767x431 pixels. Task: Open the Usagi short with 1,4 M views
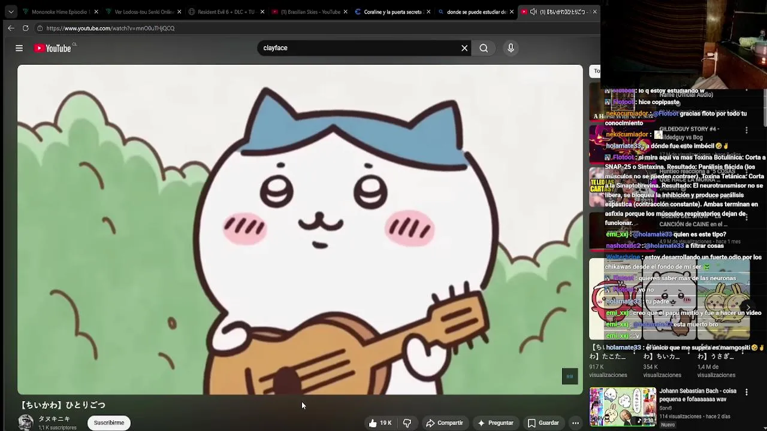pyautogui.click(x=723, y=299)
